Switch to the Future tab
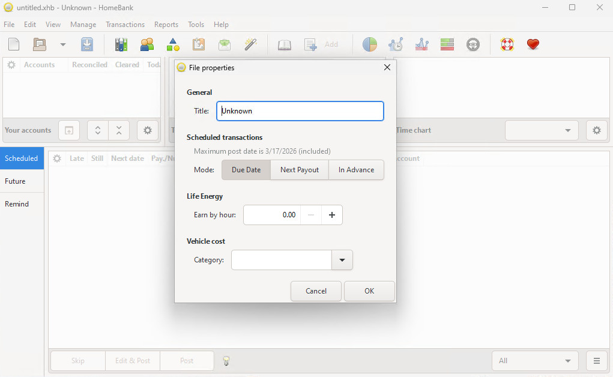The width and height of the screenshot is (613, 377). pos(22,181)
